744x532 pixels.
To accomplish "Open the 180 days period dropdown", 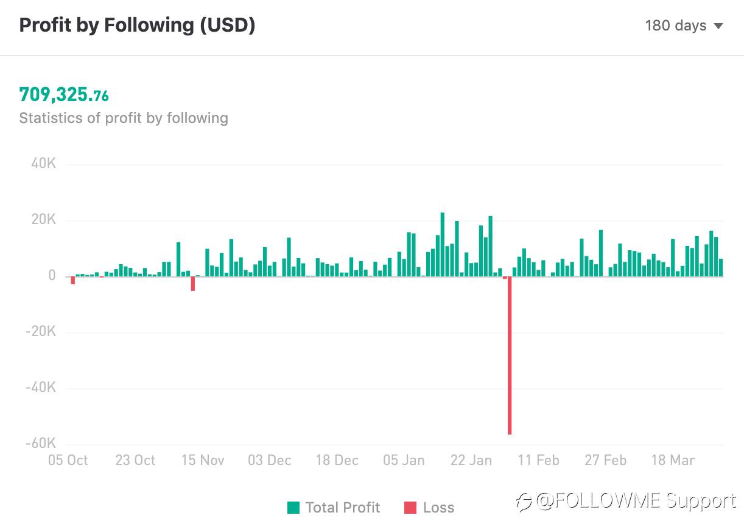I will point(684,26).
